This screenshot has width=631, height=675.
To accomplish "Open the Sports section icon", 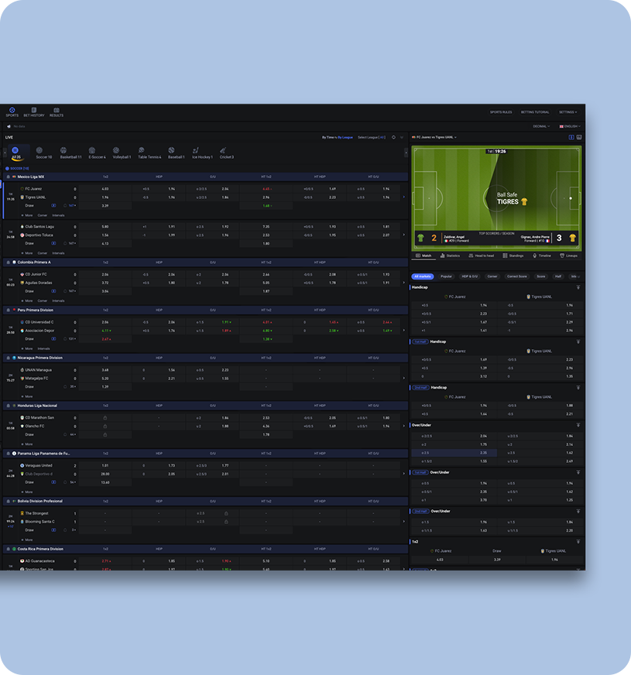I will (x=12, y=112).
